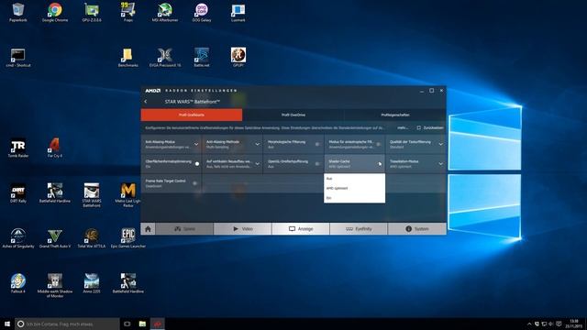Toggle OpenGL-Dreifachpufferung switch
The width and height of the screenshot is (587, 330).
point(317,163)
